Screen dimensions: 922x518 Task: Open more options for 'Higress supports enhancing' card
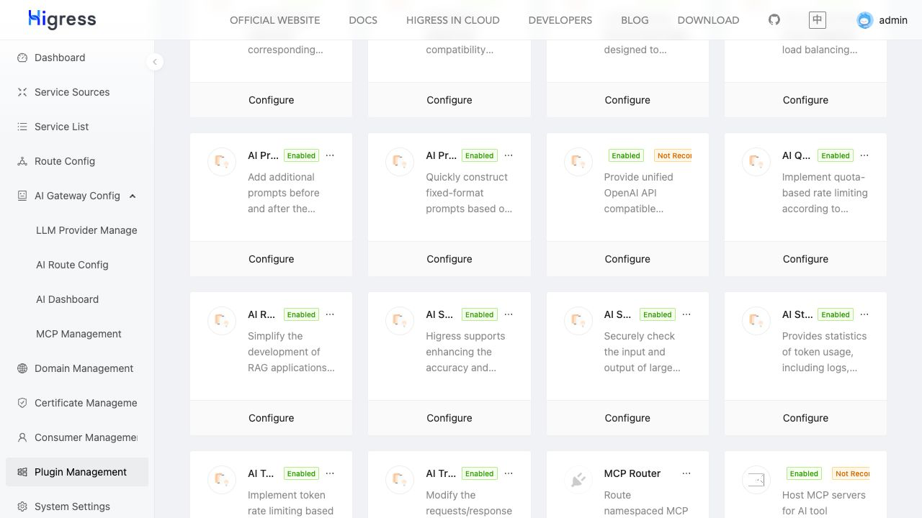[x=509, y=314]
